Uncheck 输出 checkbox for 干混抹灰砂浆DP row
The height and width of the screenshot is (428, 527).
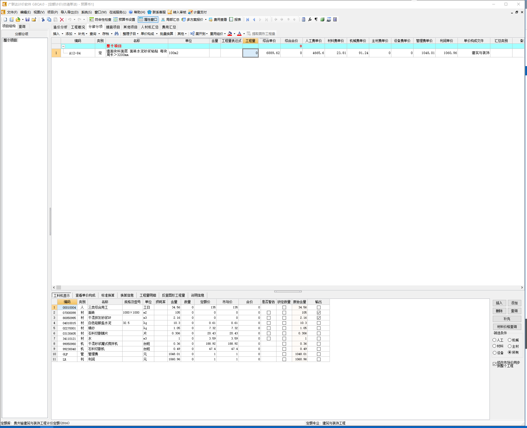click(x=319, y=318)
